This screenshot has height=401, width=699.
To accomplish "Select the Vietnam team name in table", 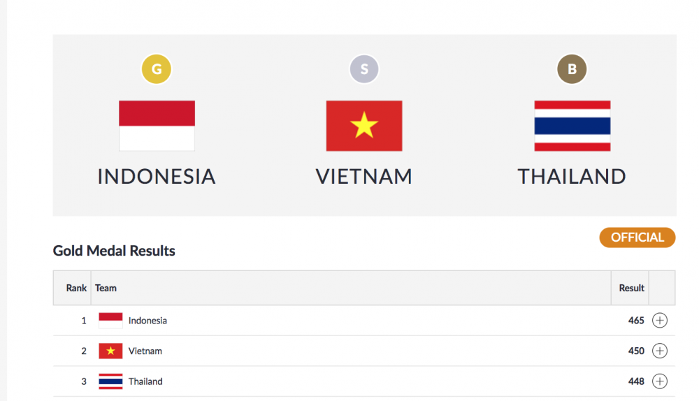I will tap(145, 351).
